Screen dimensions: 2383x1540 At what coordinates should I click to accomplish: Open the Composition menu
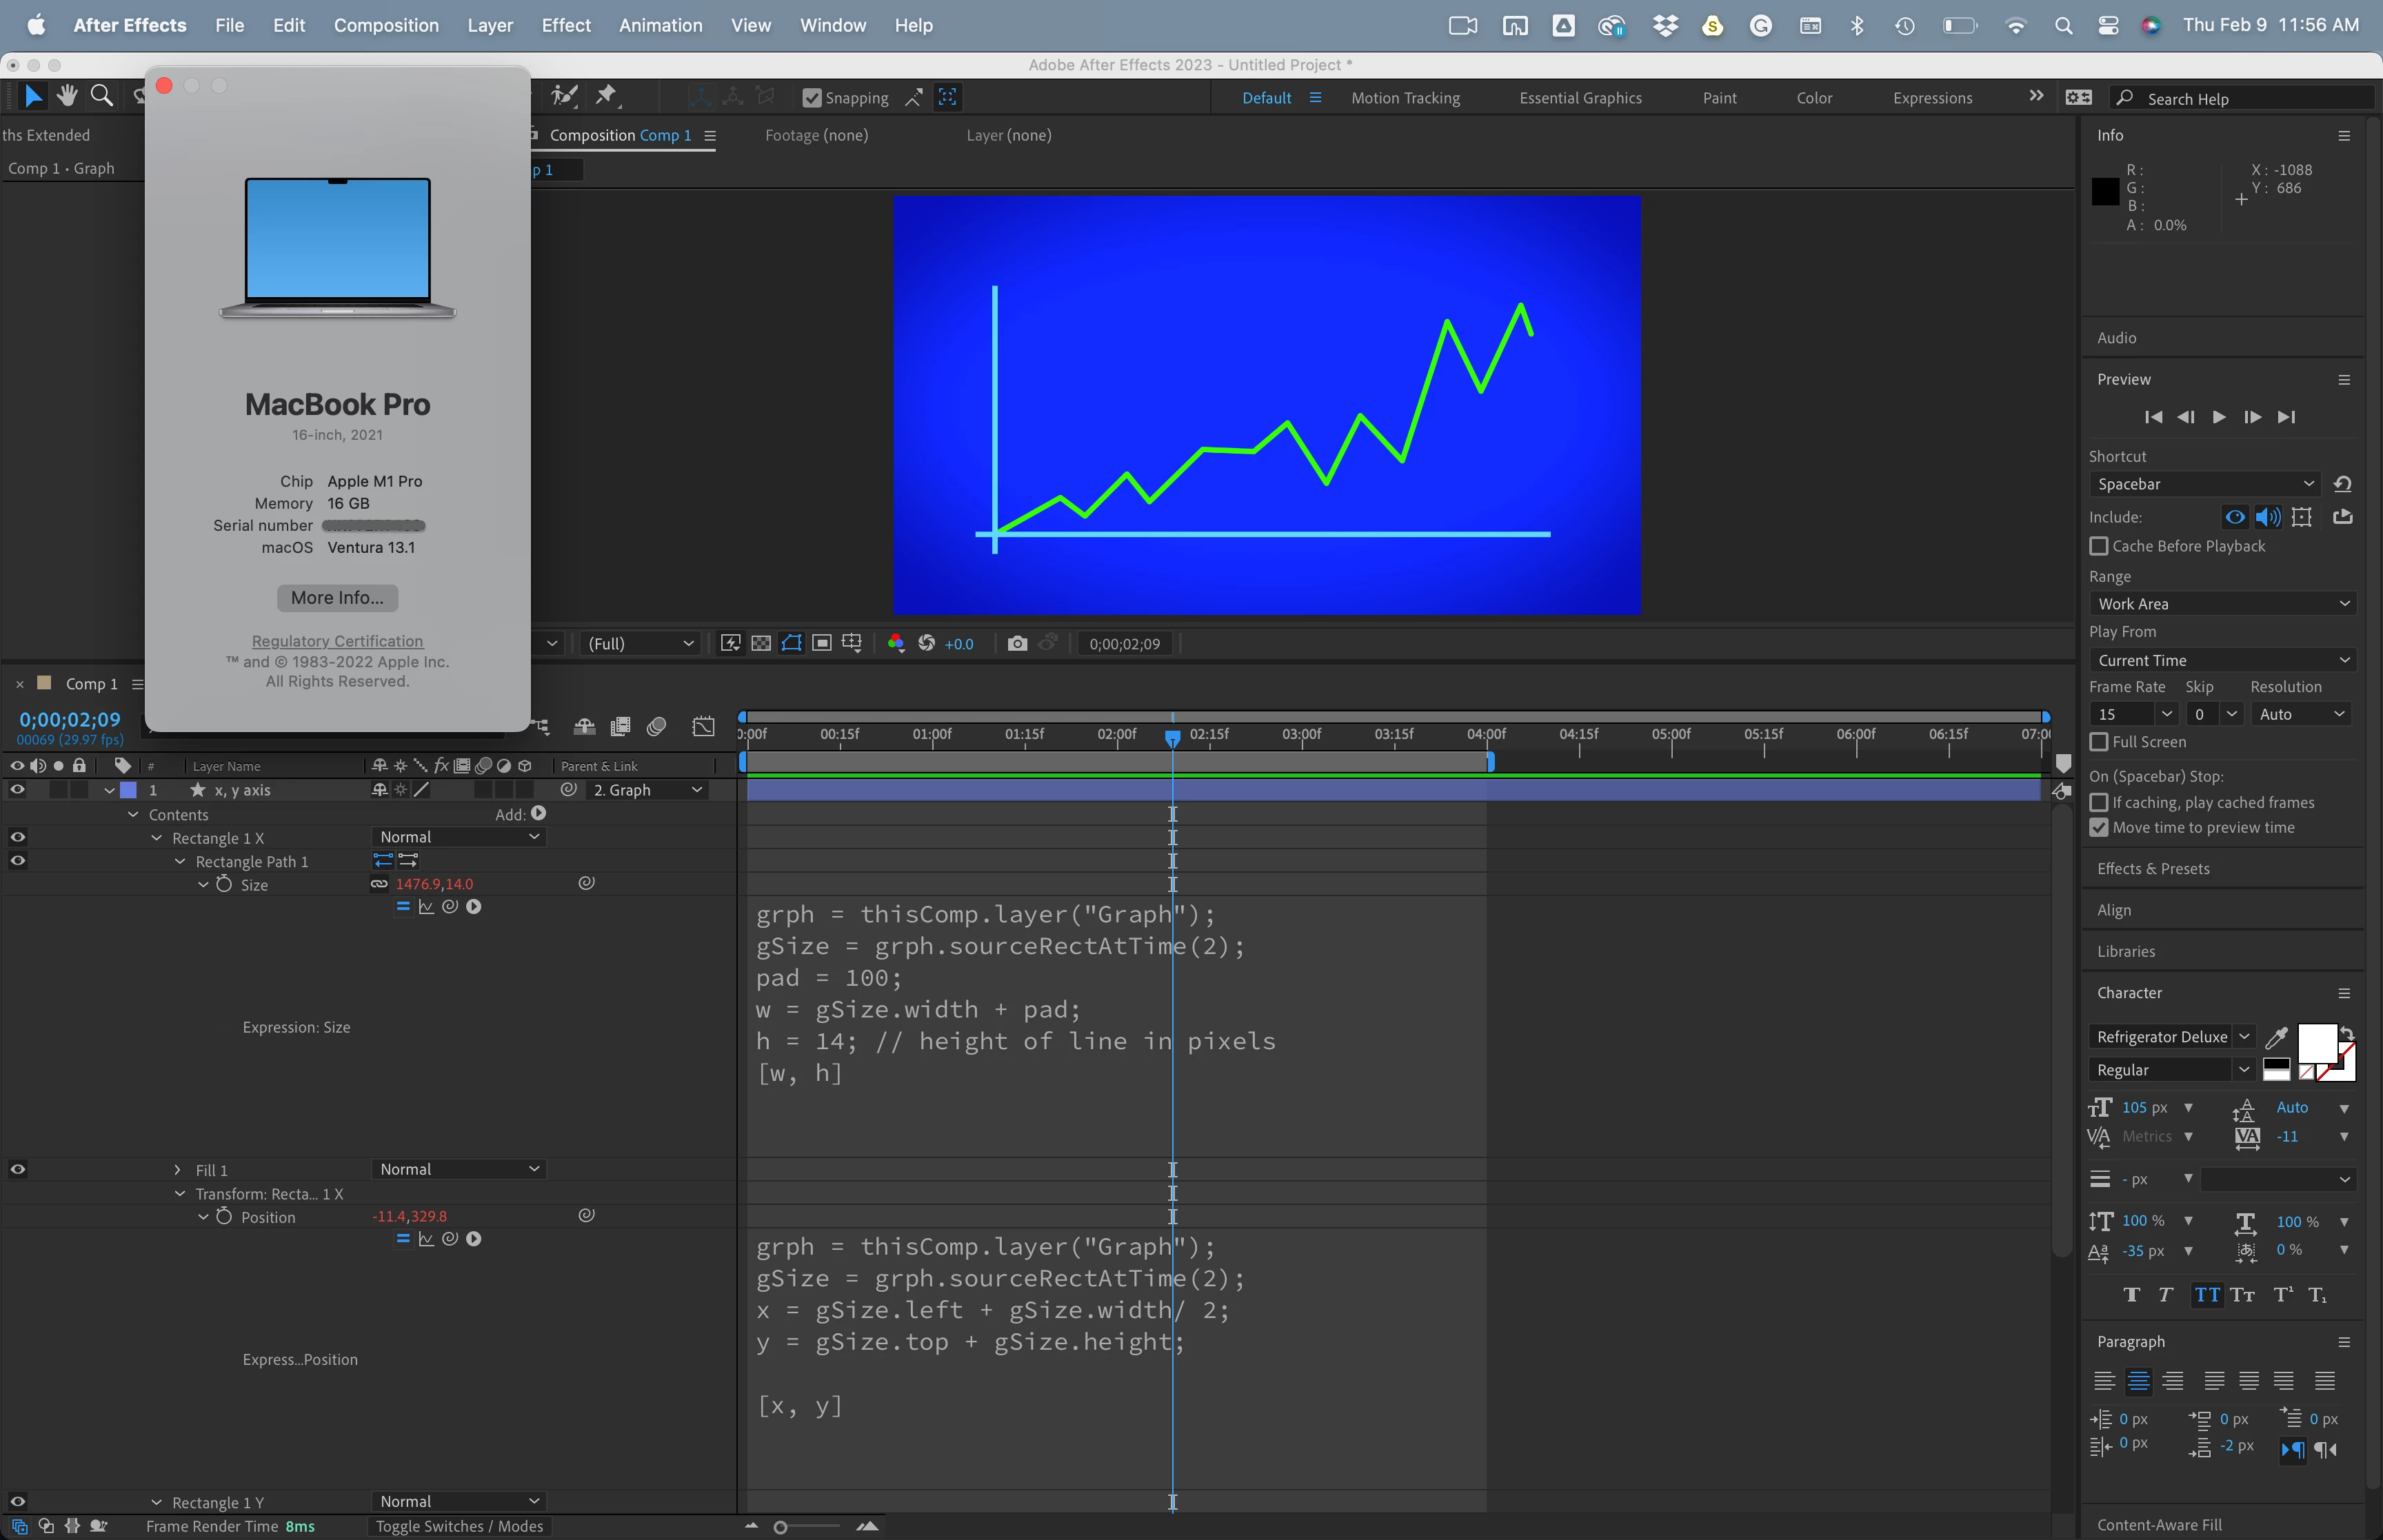(385, 25)
